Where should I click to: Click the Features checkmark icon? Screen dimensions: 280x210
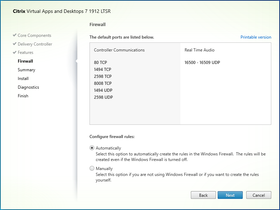[x=15, y=52]
